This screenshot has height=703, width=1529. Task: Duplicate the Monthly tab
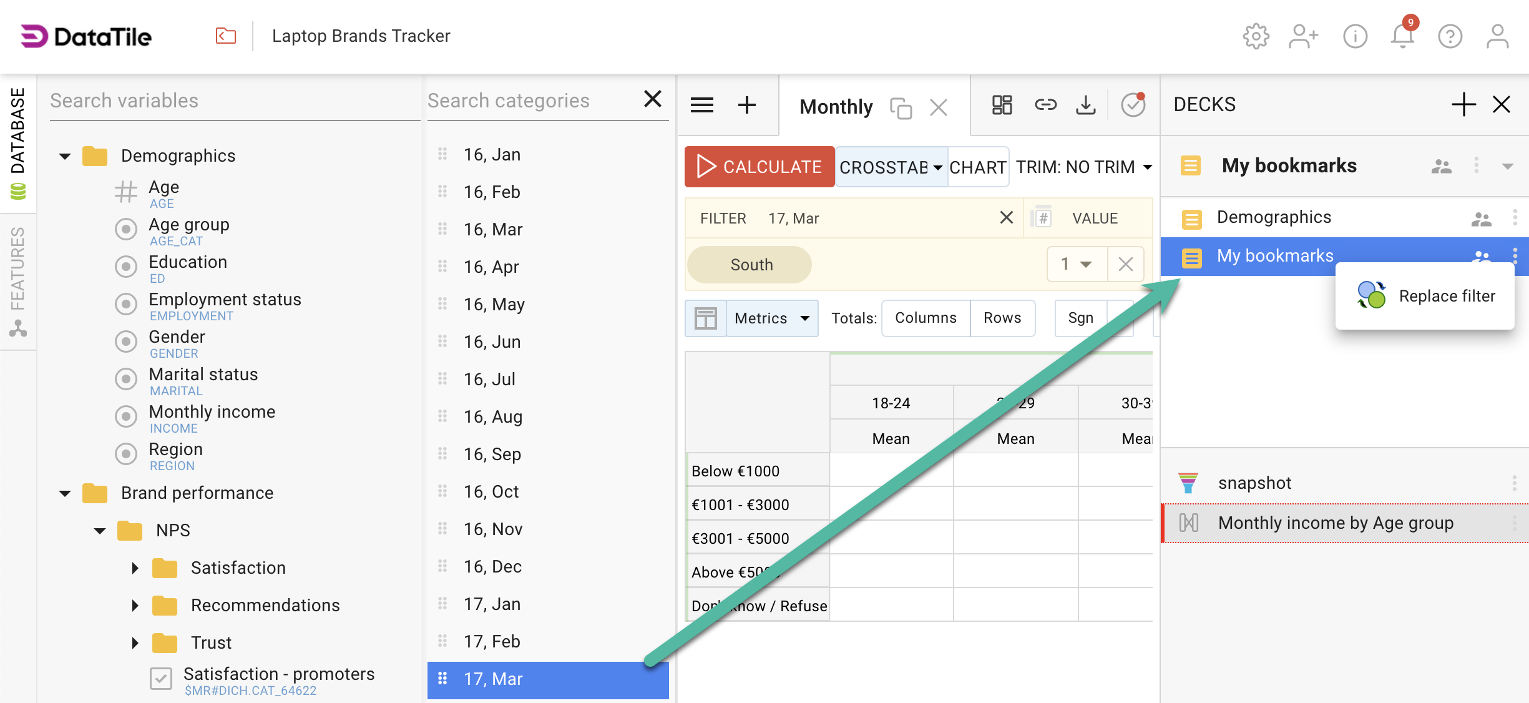[901, 108]
